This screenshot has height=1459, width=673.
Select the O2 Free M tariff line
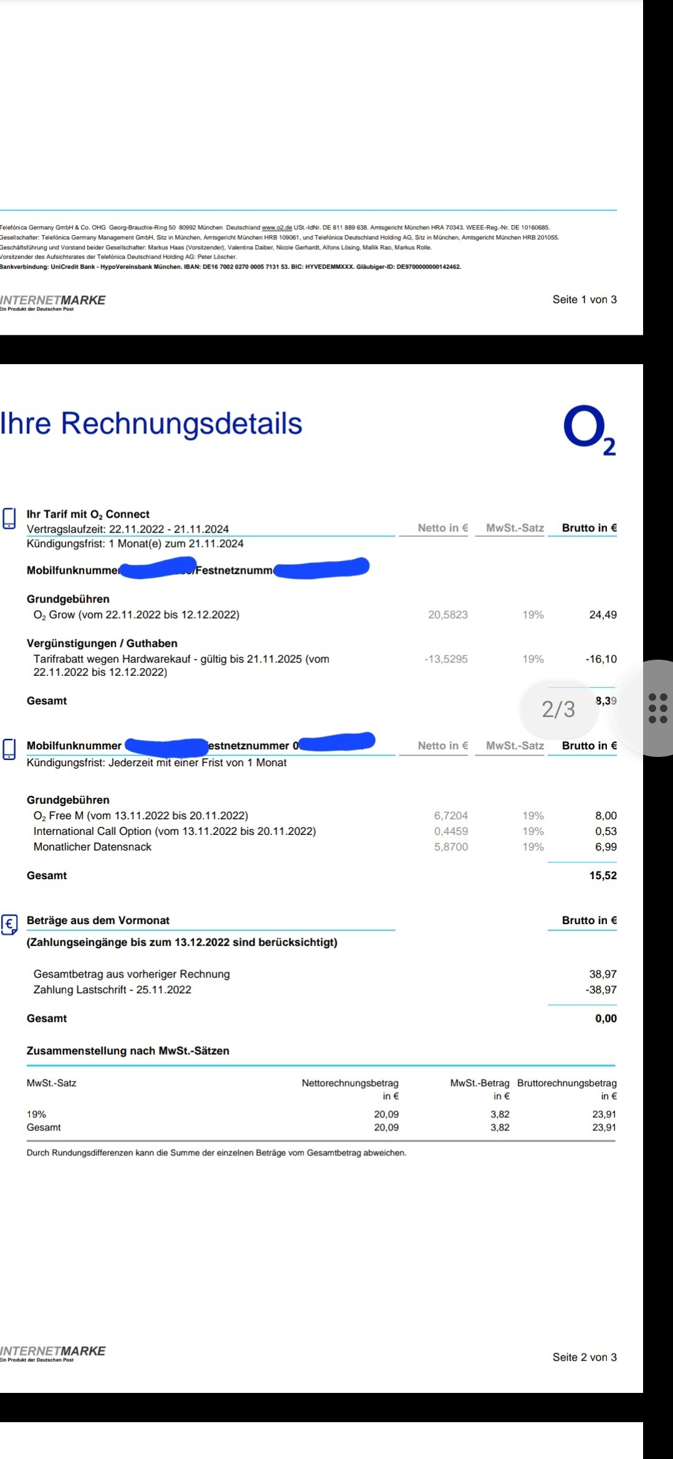[141, 816]
